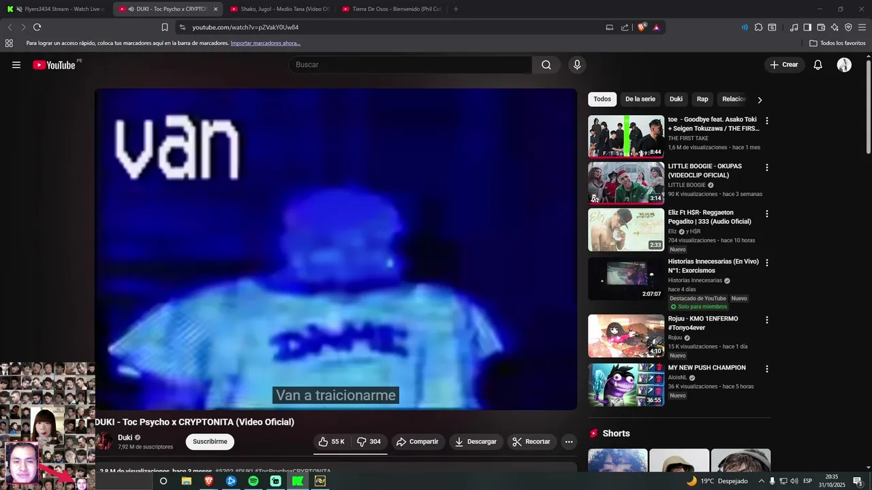Dislike the video showing 304
The image size is (872, 490).
click(369, 442)
